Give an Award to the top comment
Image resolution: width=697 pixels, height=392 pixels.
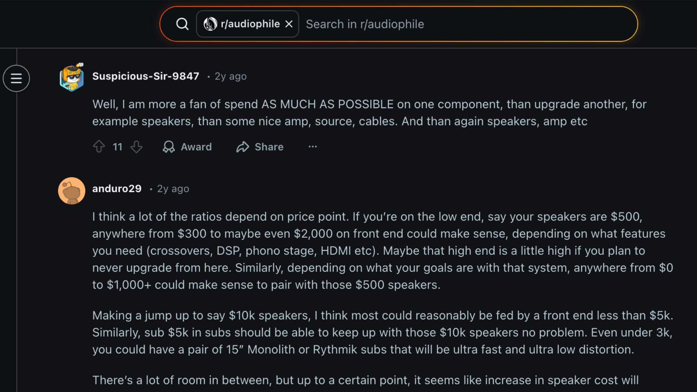click(x=187, y=147)
